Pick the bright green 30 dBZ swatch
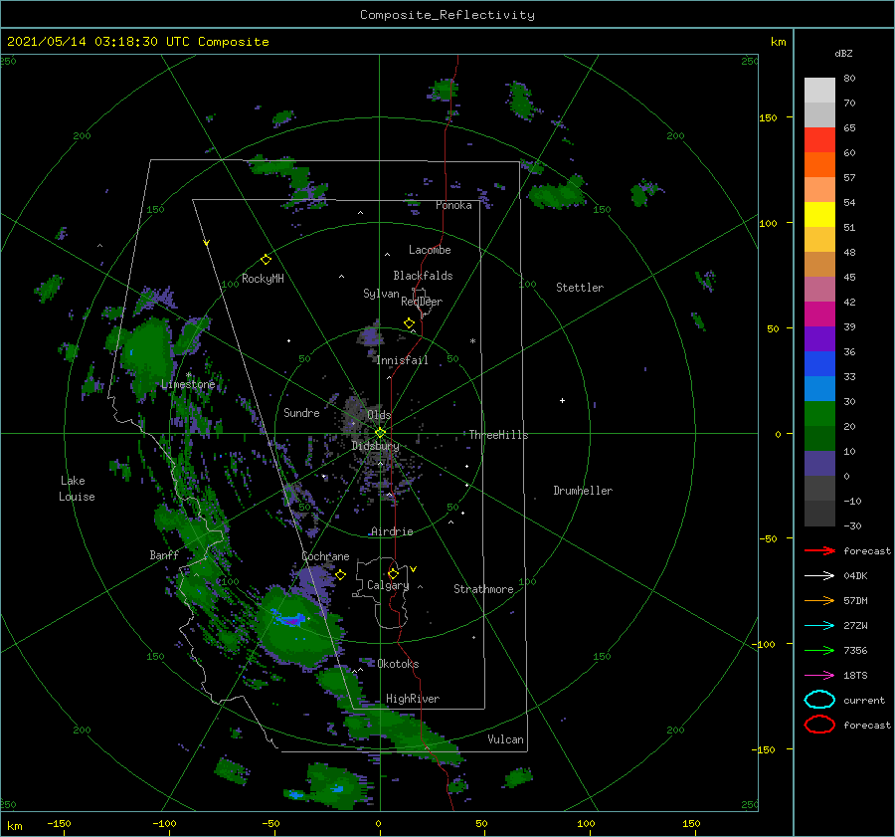The image size is (895, 837). 819,414
